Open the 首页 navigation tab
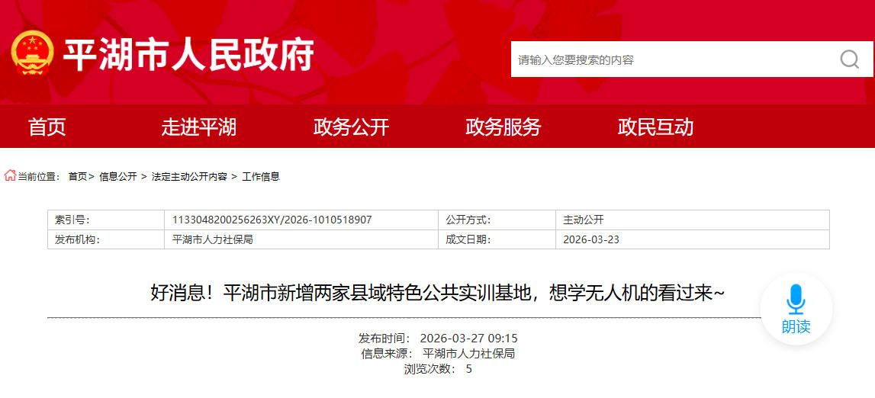 [47, 127]
